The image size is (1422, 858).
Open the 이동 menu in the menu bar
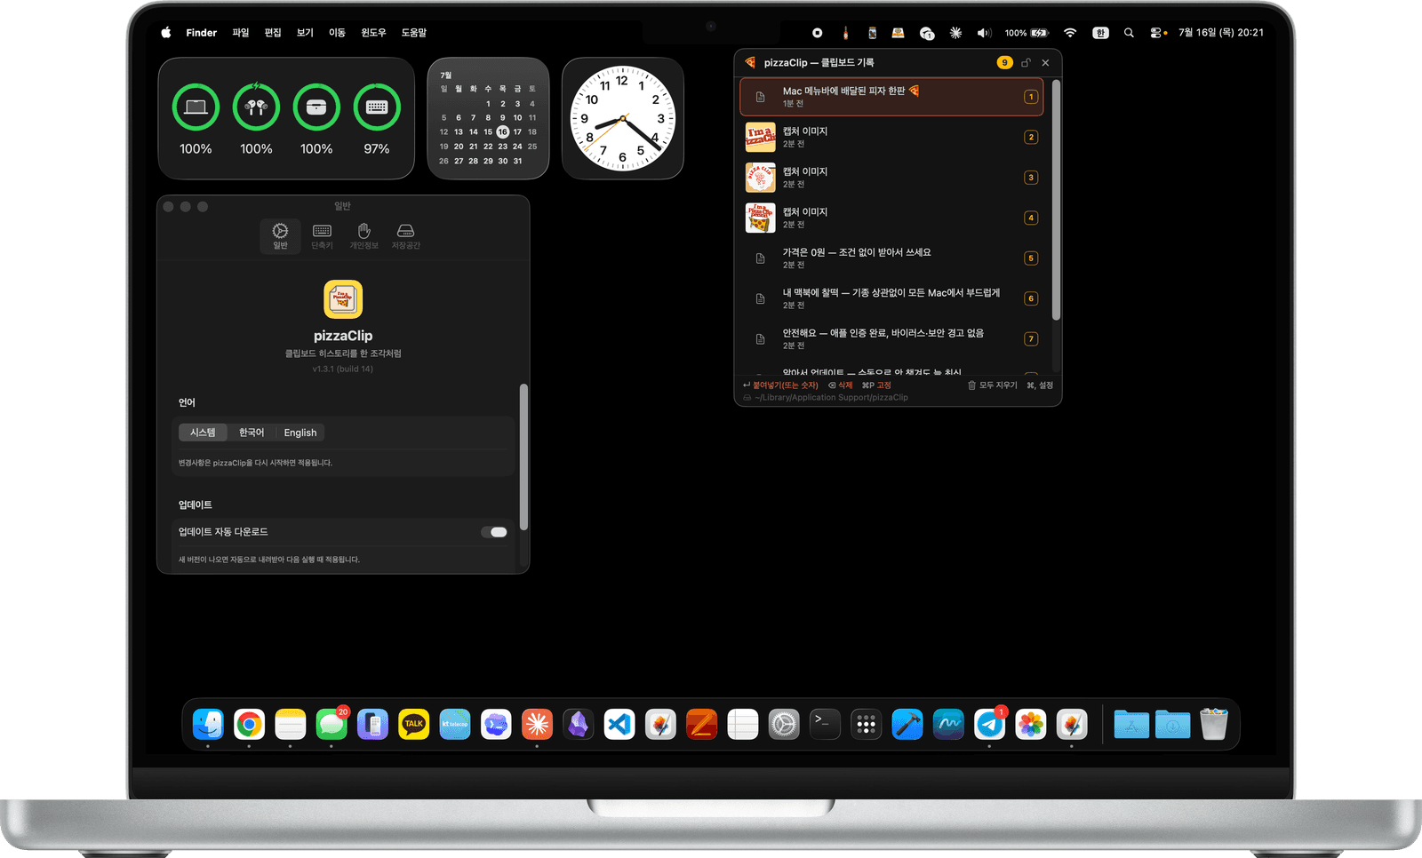tap(337, 33)
